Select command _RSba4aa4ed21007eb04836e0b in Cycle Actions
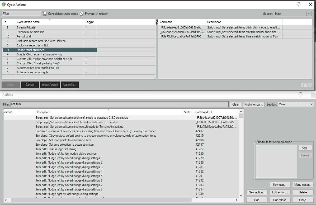The width and height of the screenshot is (316, 205). click(x=220, y=27)
